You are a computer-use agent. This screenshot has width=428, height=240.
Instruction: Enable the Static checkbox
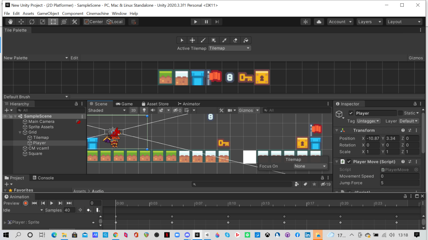pyautogui.click(x=400, y=113)
